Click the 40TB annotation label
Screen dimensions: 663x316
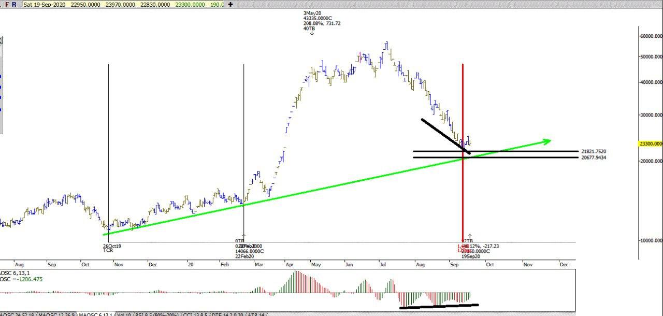point(309,28)
